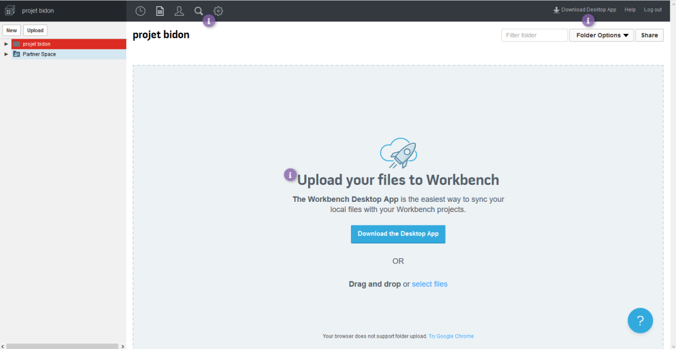The image size is (676, 349).
Task: Click the search magnifier icon
Action: [x=198, y=11]
